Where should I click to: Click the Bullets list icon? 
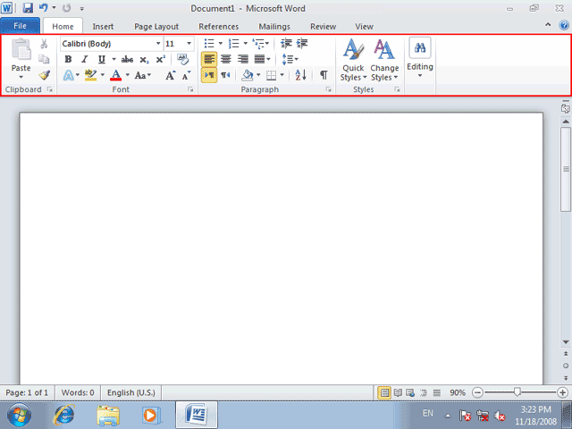click(209, 44)
